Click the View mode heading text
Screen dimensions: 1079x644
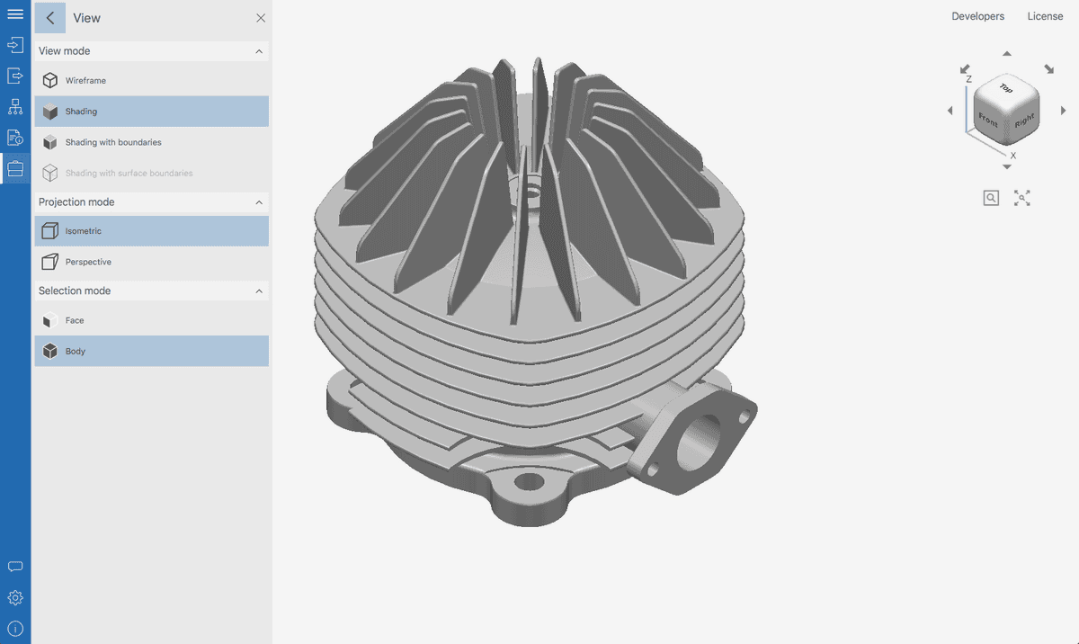pos(65,51)
